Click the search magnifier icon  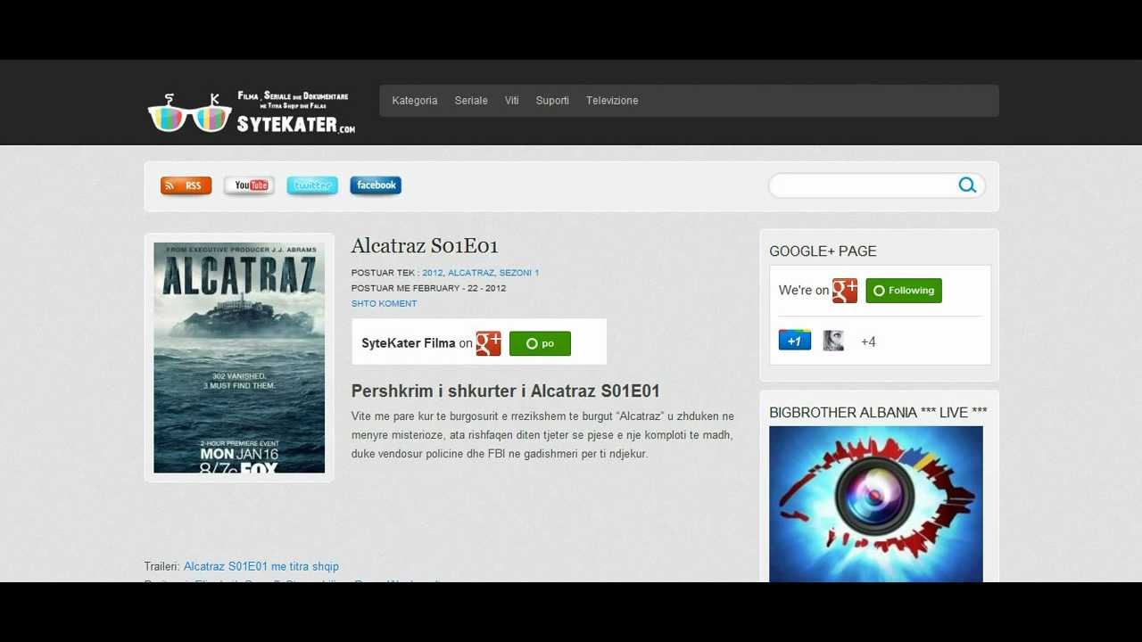[967, 185]
